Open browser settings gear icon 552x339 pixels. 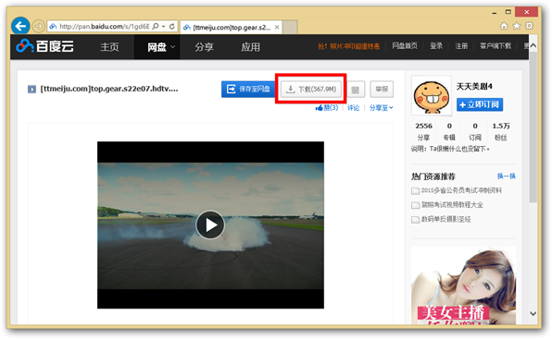[x=529, y=26]
